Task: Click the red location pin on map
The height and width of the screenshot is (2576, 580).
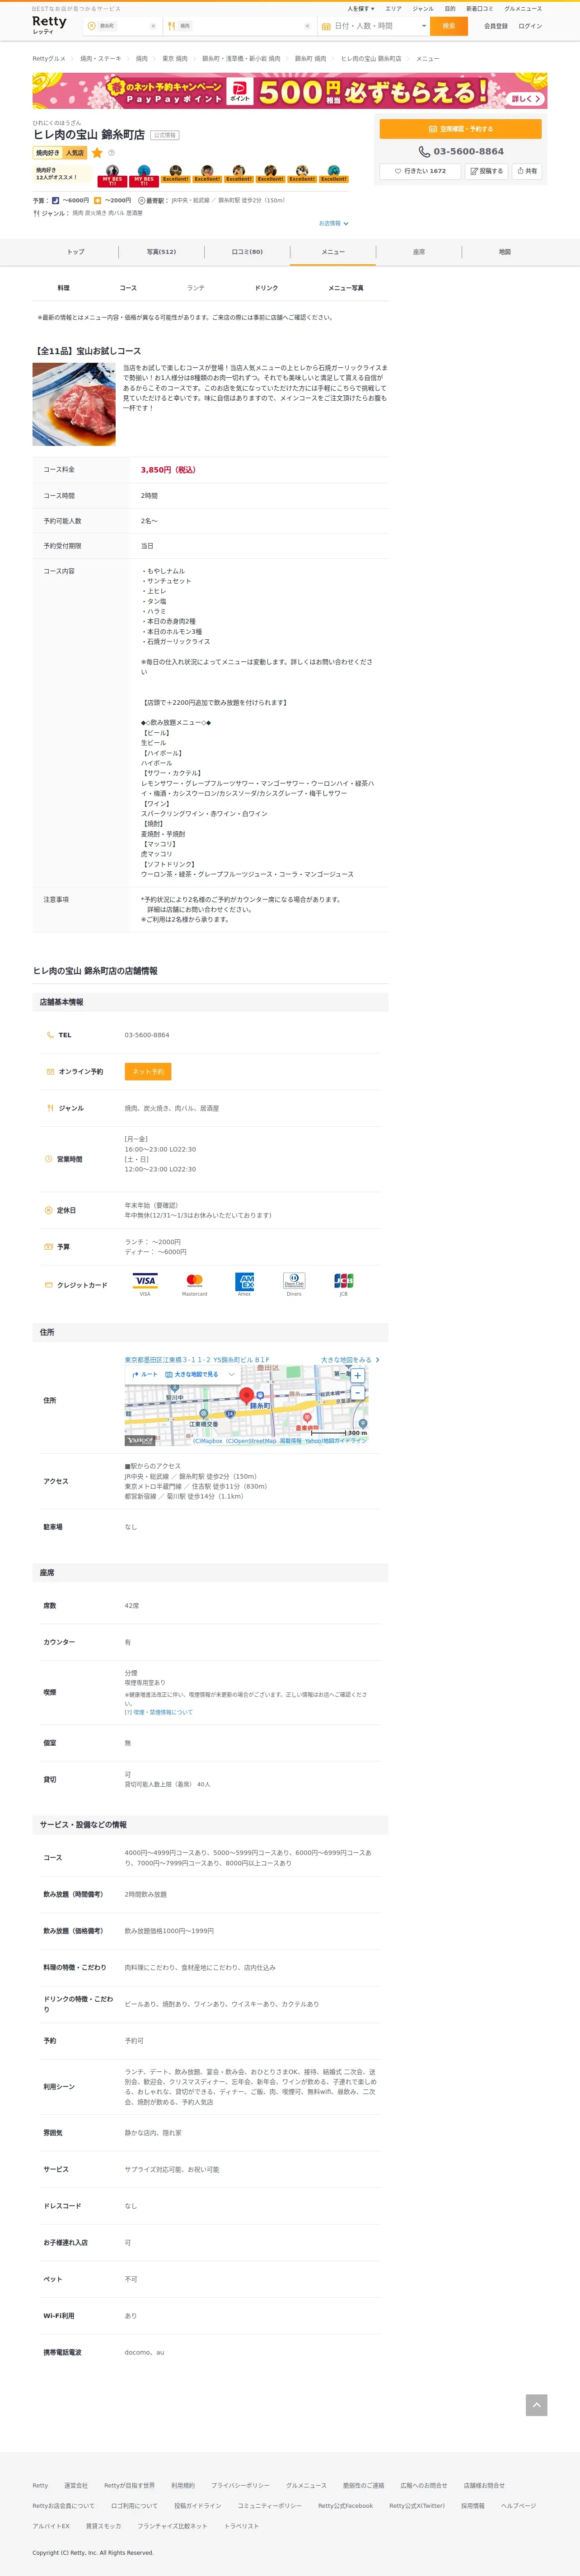Action: pos(246,1396)
